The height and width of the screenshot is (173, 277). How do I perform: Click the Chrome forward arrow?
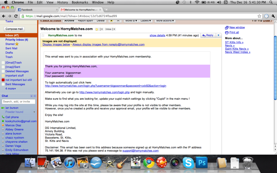click(x=10, y=16)
